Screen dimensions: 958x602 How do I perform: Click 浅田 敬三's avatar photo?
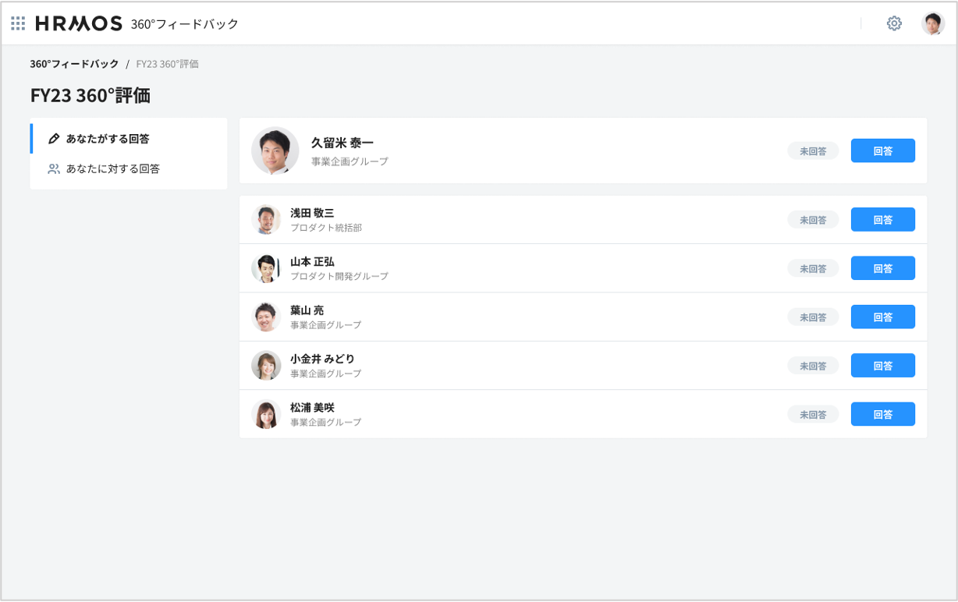point(266,220)
